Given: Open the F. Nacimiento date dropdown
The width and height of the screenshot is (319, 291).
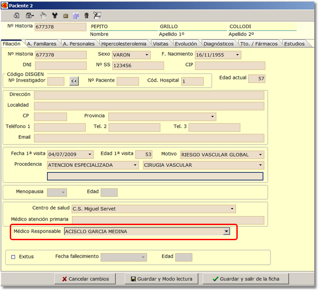Looking at the screenshot, I should tap(237, 55).
